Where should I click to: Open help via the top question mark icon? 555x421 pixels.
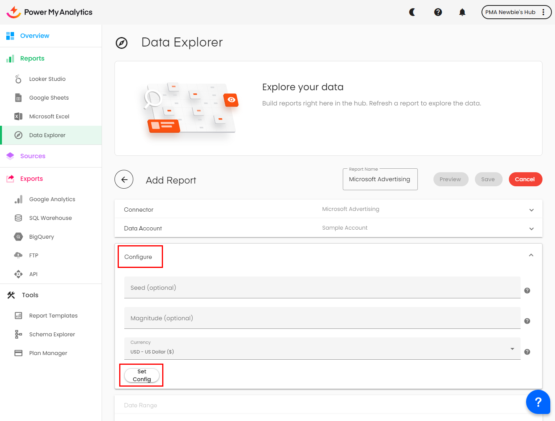(438, 12)
